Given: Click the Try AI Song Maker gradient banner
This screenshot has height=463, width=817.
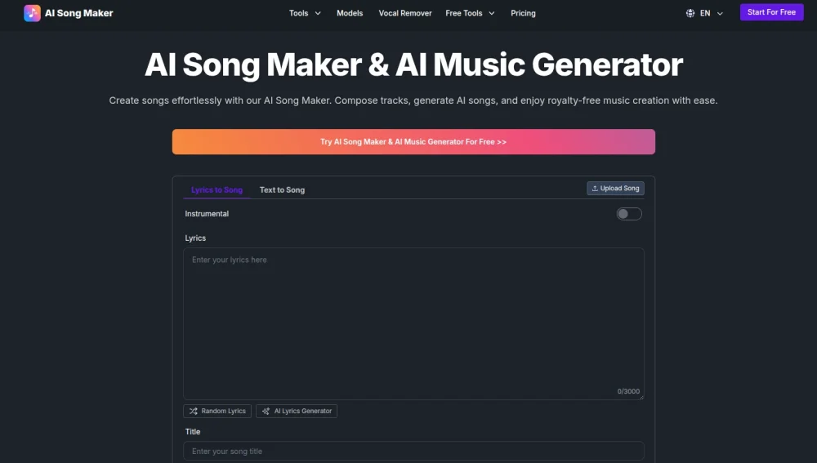Looking at the screenshot, I should (x=413, y=141).
